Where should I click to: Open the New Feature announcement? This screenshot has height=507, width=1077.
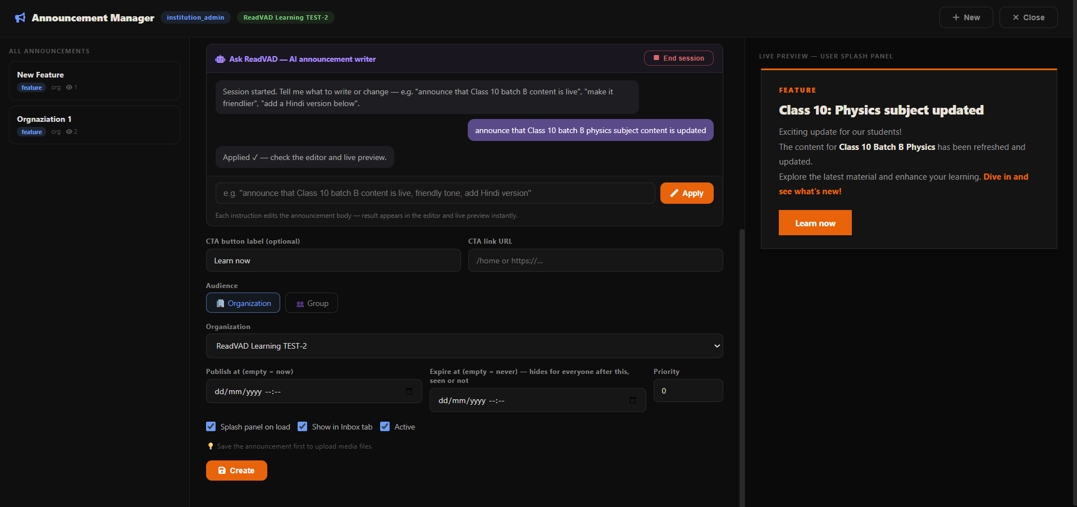point(94,81)
